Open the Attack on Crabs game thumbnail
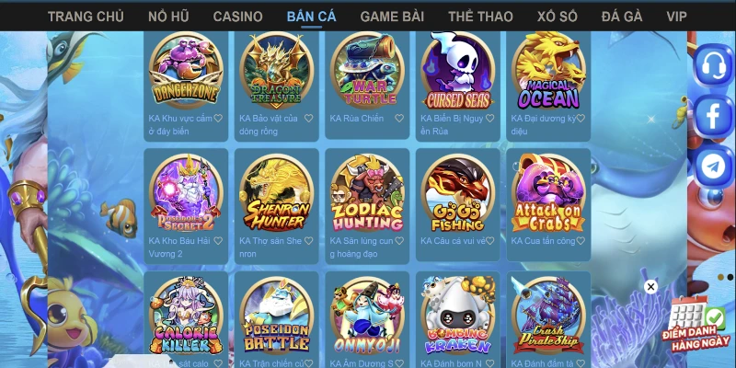The width and height of the screenshot is (736, 368). pyautogui.click(x=548, y=193)
